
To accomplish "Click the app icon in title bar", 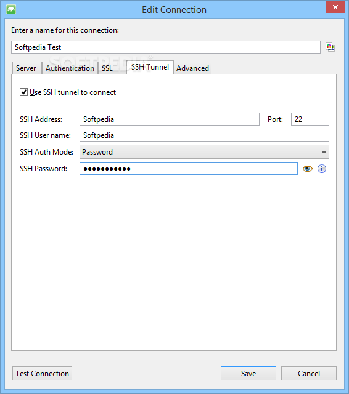I will [11, 10].
